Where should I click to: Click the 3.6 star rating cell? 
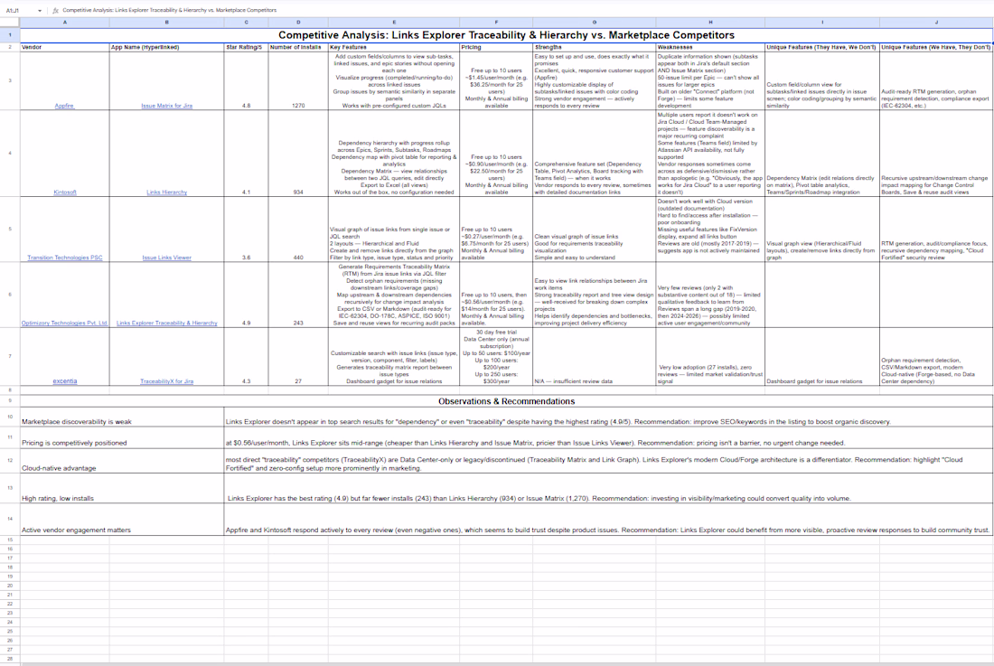coord(246,229)
